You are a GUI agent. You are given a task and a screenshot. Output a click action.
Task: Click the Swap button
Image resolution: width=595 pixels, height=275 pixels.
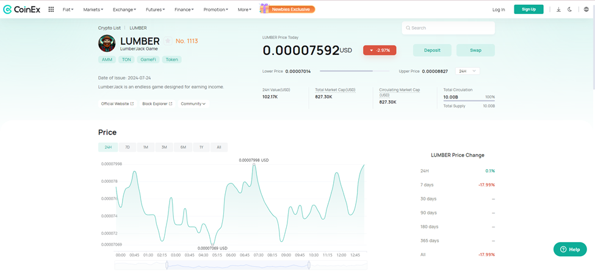point(475,50)
